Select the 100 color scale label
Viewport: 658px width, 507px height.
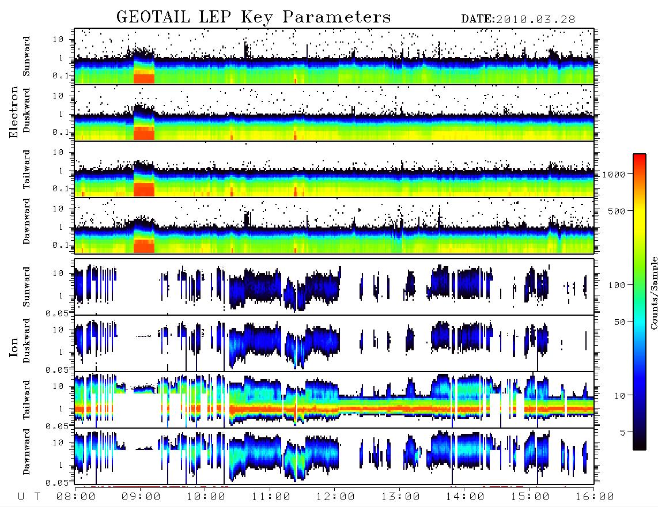click(617, 285)
